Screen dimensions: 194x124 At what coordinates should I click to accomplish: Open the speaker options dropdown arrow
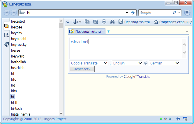click(80, 22)
